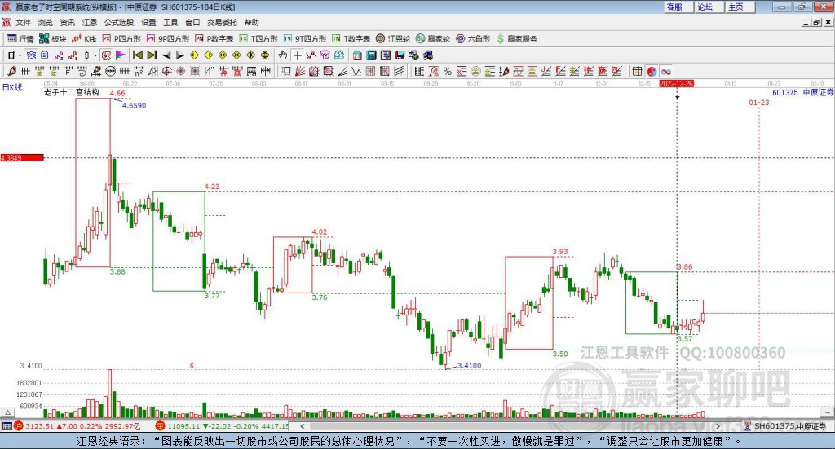This screenshot has height=449, width=835.
Task: Click the flag icon in second toolbar
Action: click(x=121, y=55)
